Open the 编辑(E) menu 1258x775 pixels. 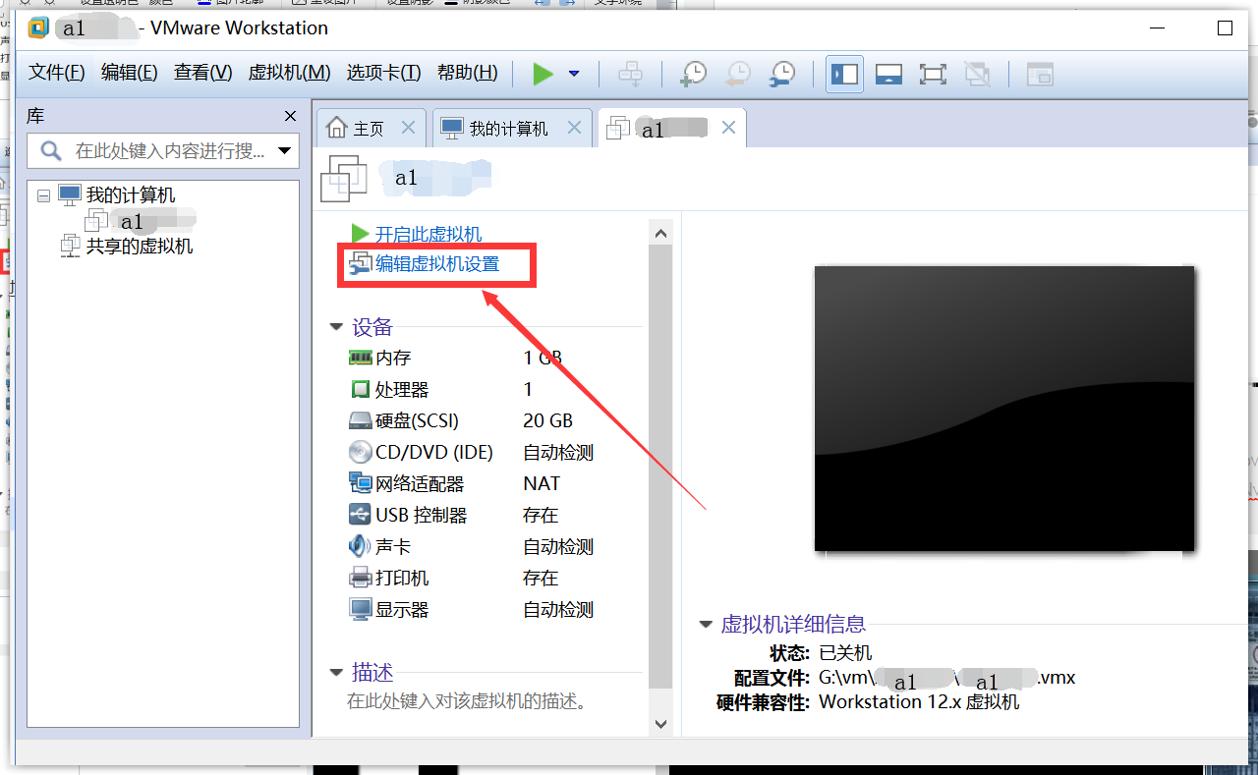click(130, 73)
